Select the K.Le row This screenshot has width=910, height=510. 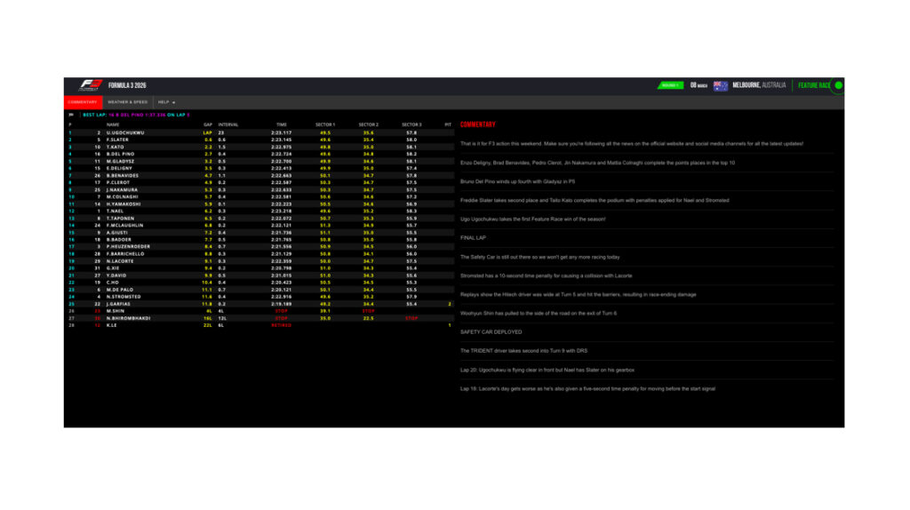click(x=259, y=325)
